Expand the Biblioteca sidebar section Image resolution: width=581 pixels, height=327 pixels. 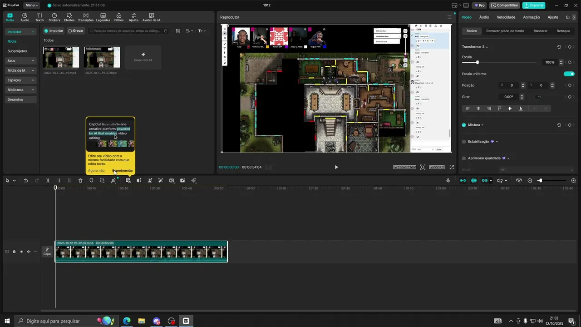[20, 90]
